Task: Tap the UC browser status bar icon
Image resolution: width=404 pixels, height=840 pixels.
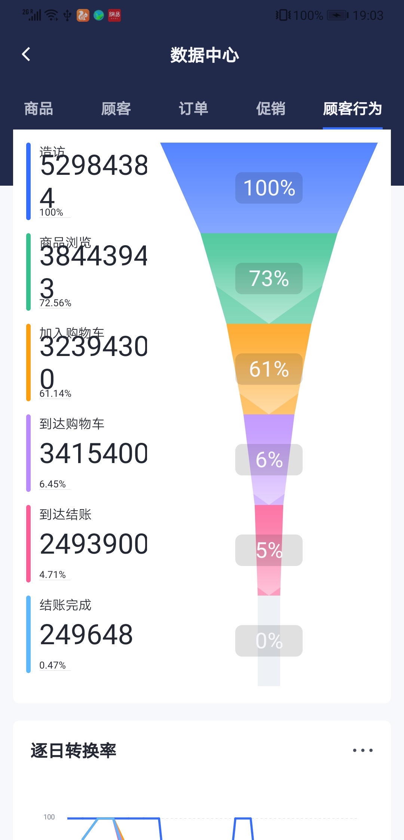Action: tap(83, 15)
